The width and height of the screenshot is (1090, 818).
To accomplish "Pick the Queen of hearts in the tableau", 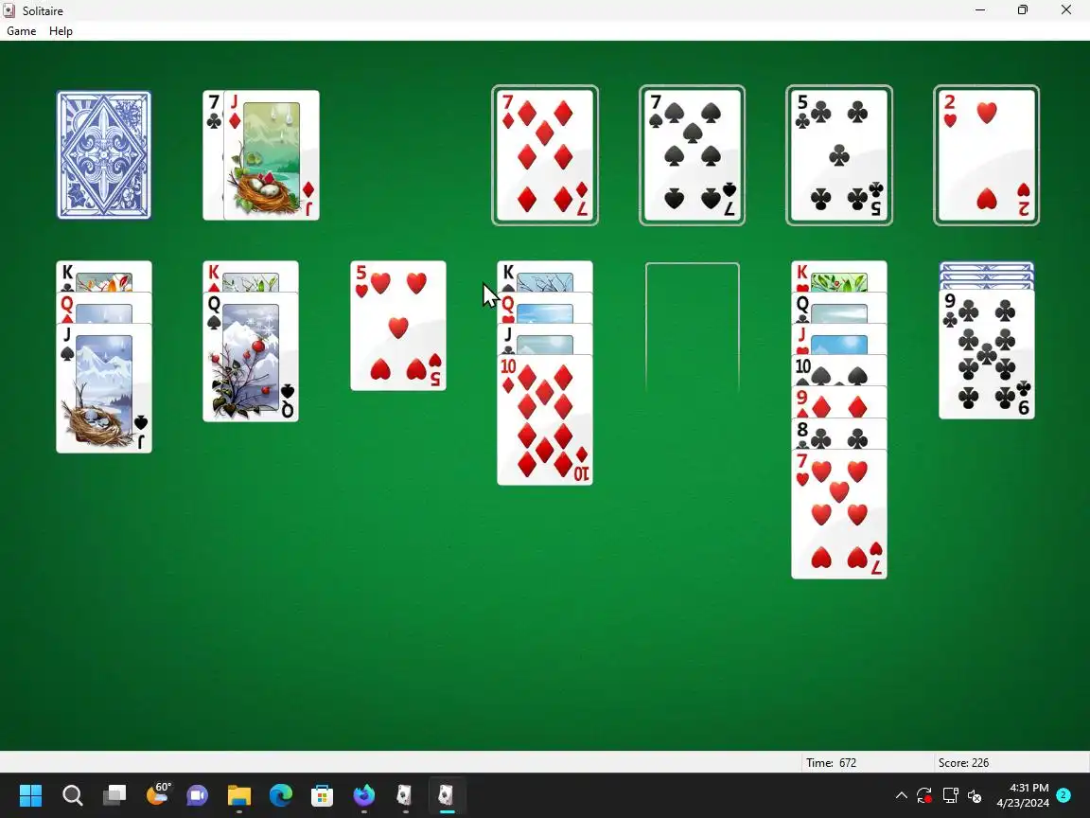I will tap(545, 308).
